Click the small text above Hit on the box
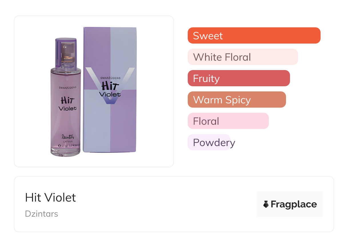The height and width of the screenshot is (246, 348). point(110,77)
